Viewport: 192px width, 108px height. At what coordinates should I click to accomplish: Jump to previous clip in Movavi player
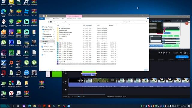pos(159,53)
